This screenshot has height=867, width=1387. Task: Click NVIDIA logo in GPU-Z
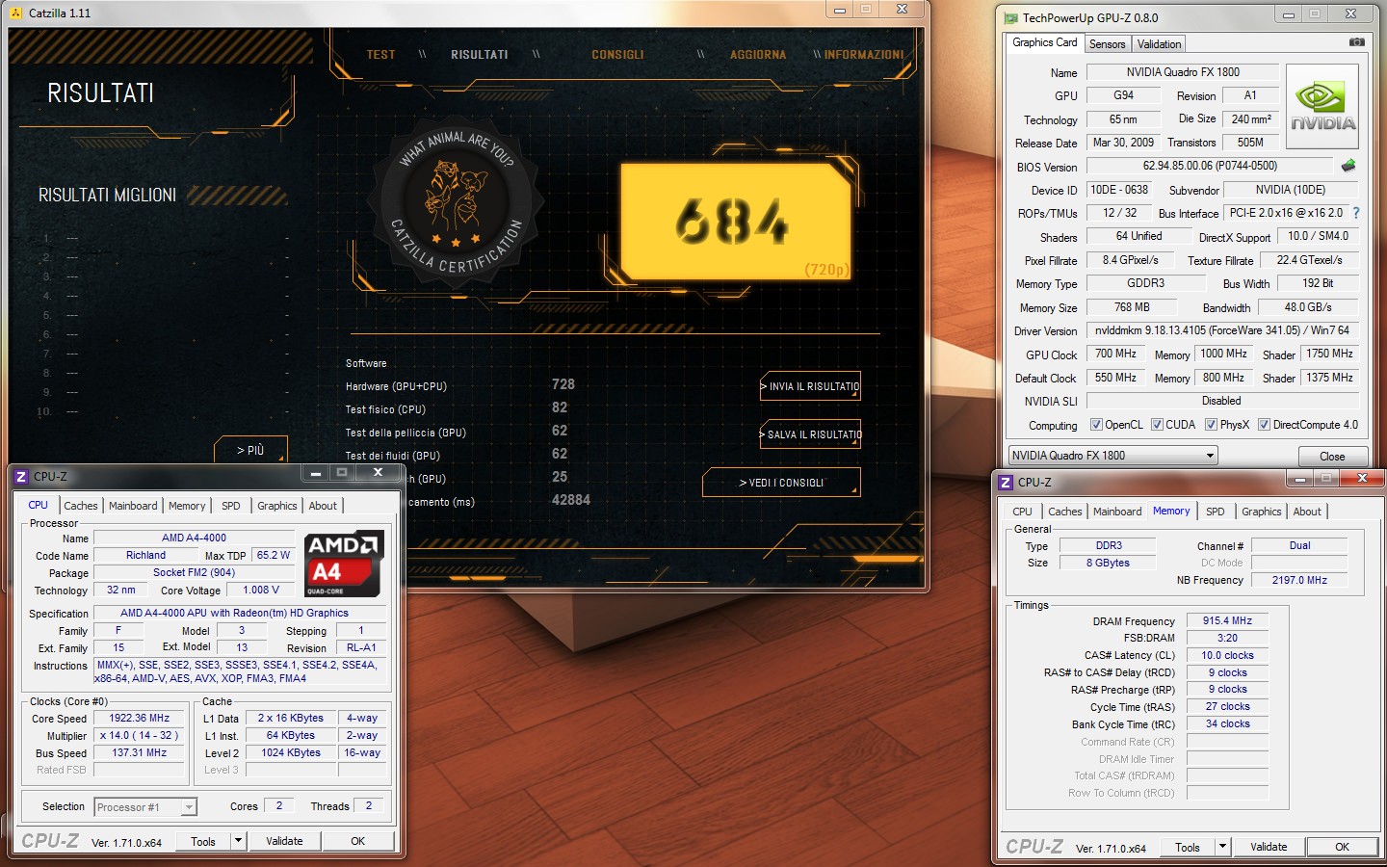(1322, 106)
